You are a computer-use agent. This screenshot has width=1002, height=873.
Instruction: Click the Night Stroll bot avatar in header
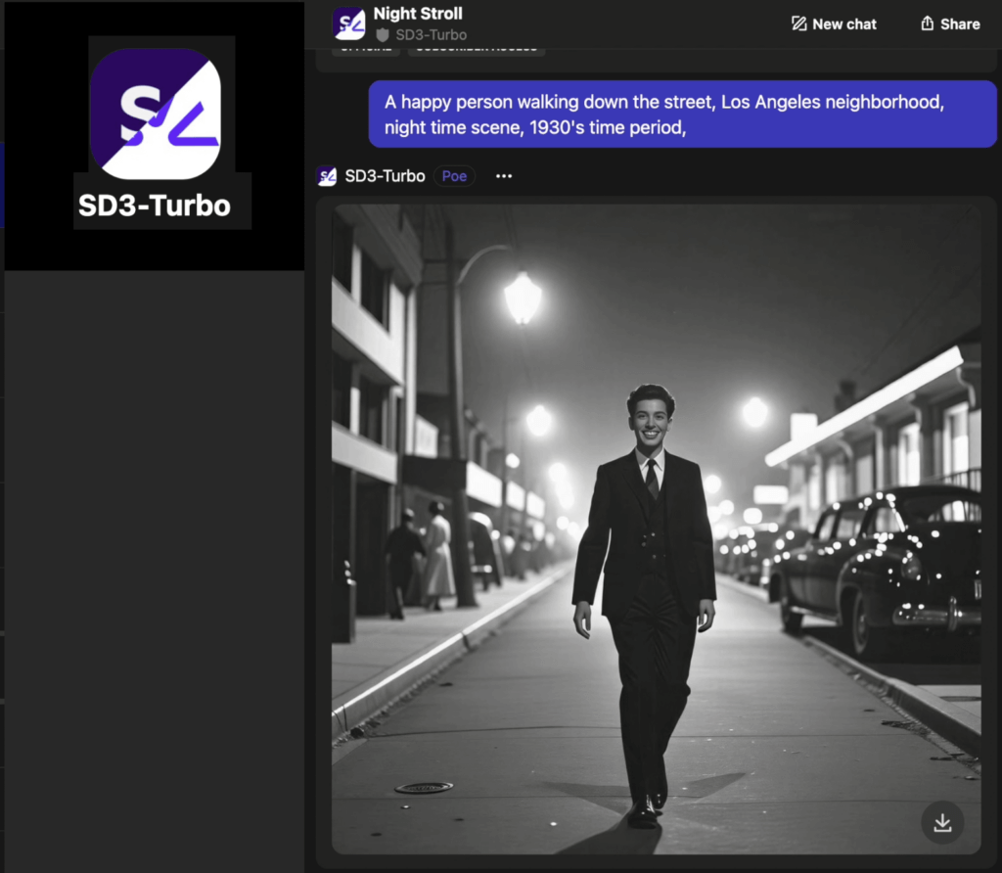click(x=348, y=23)
